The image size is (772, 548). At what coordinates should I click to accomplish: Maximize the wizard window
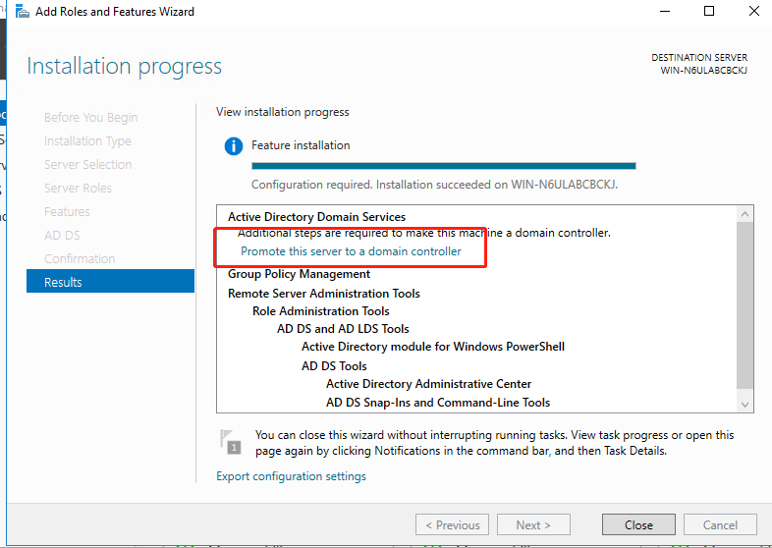point(709,11)
